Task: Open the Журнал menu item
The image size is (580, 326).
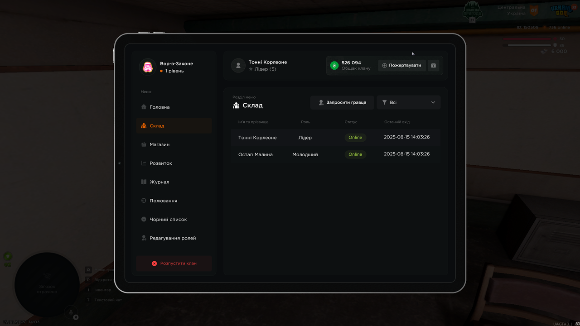Action: (174, 182)
